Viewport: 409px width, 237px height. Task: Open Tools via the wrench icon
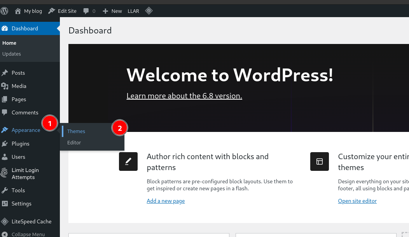[x=6, y=190]
